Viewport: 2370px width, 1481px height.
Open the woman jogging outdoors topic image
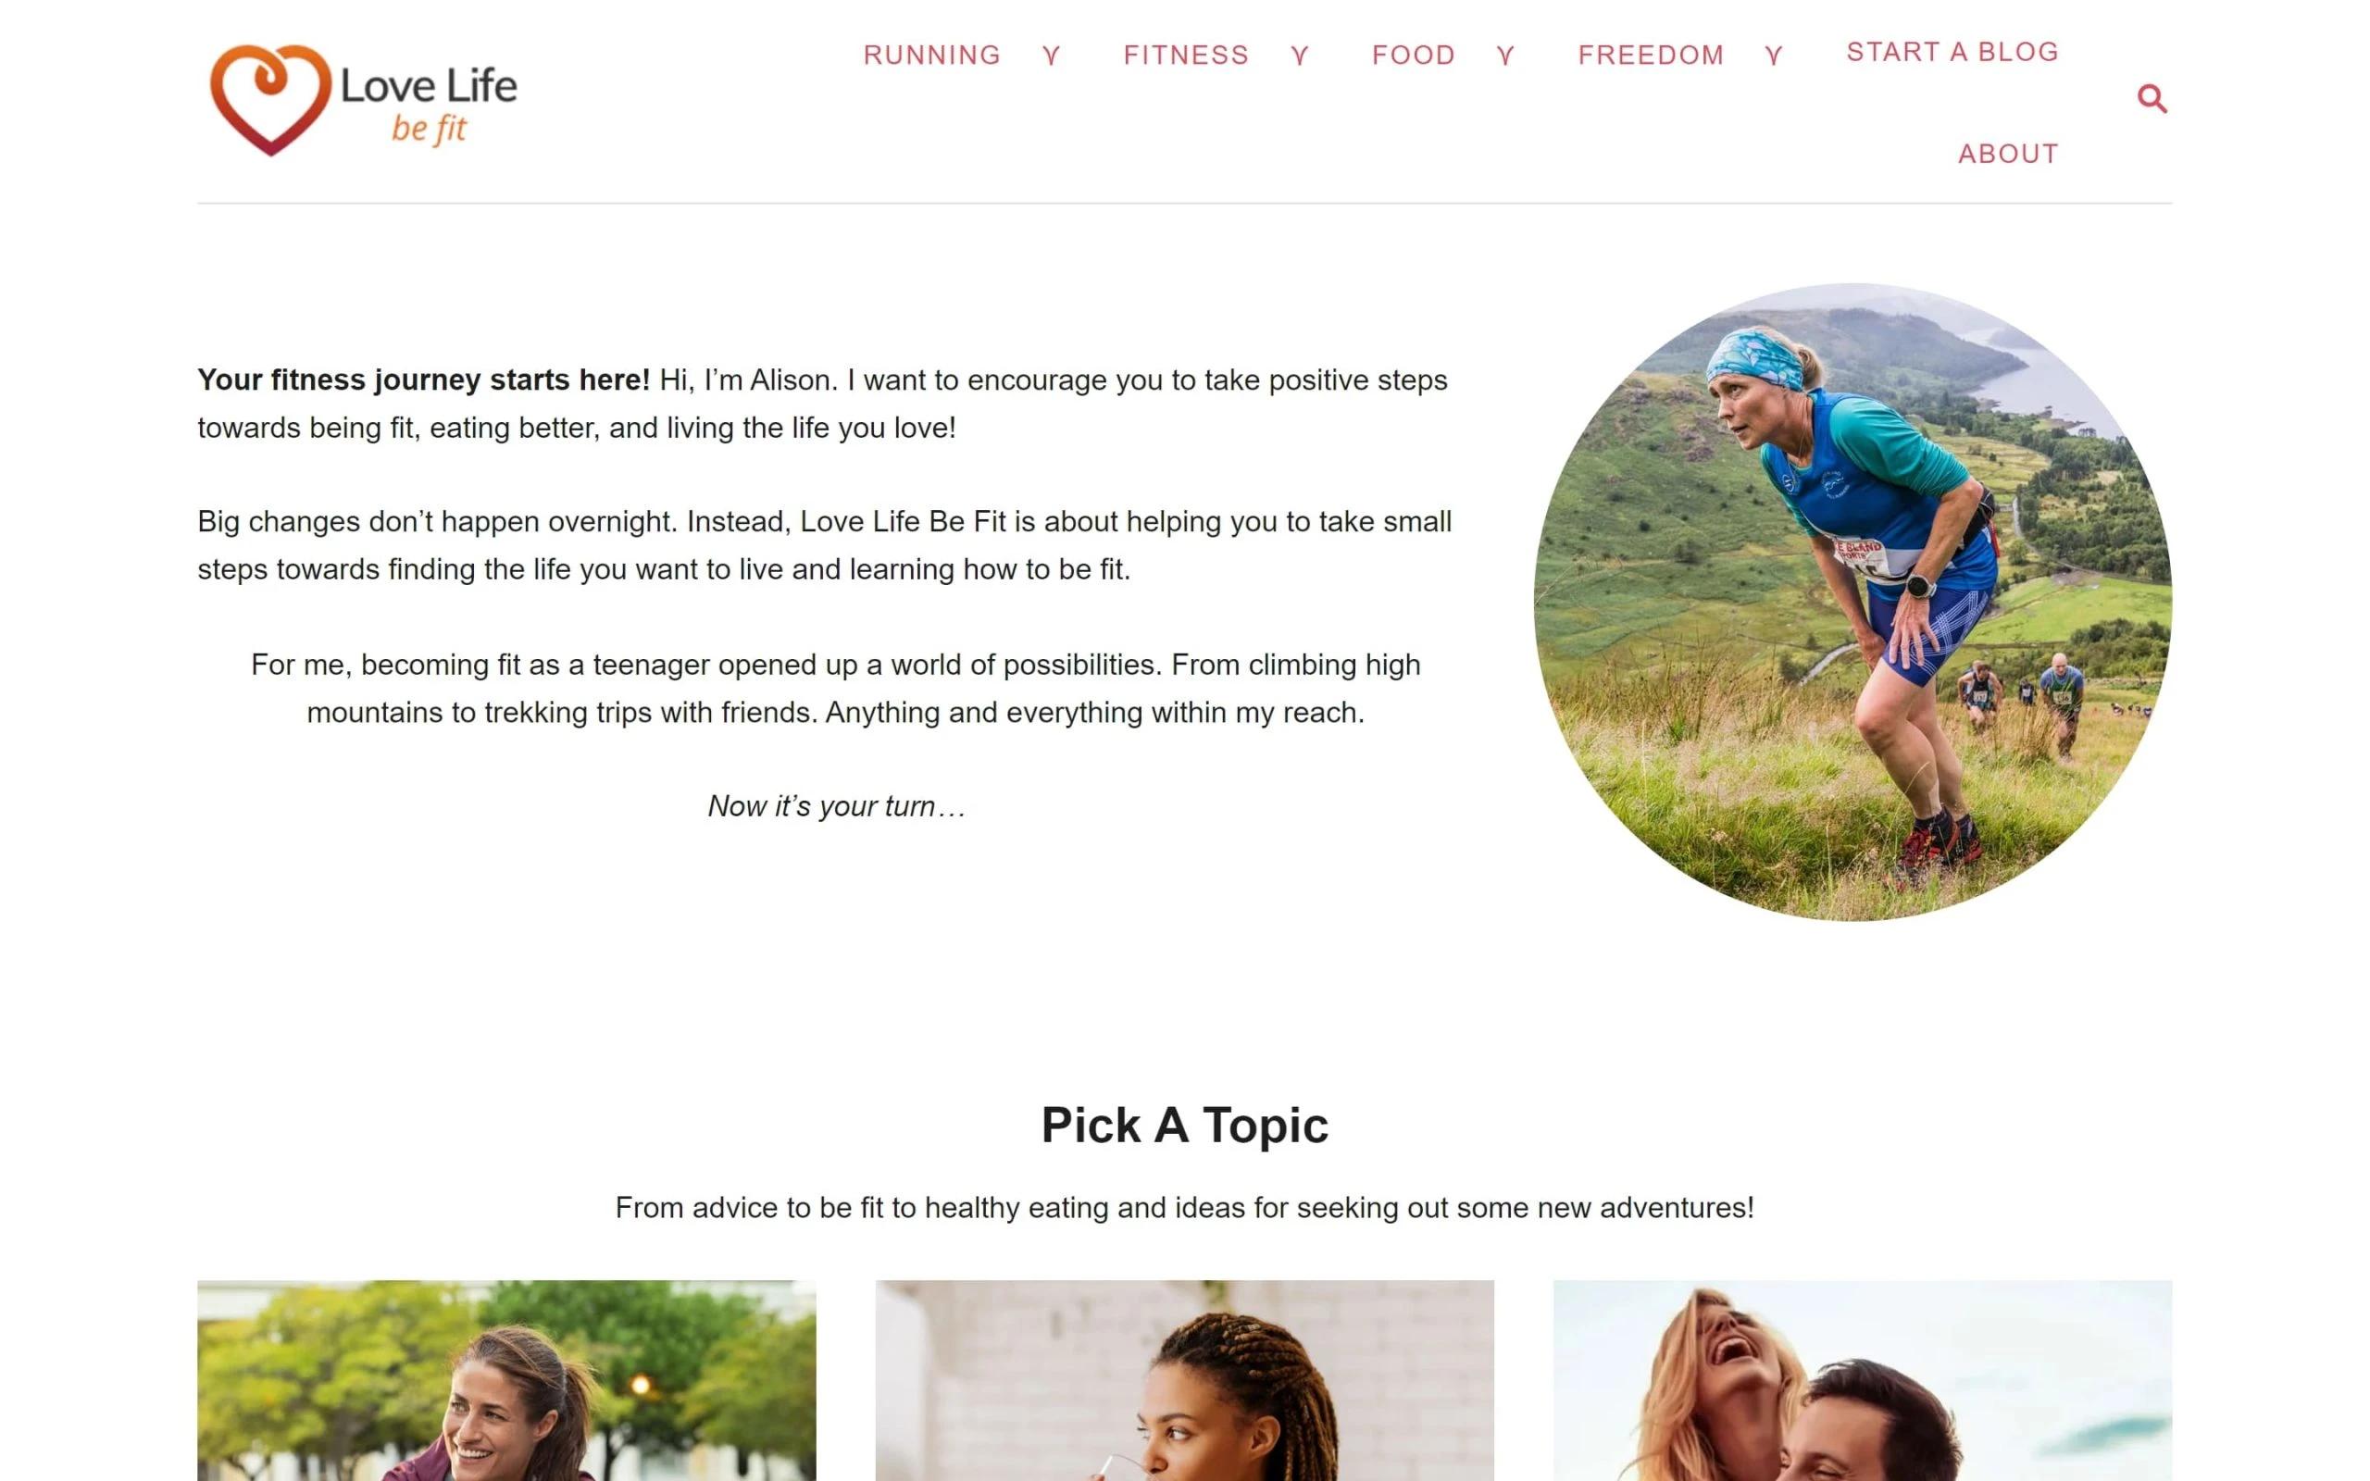coord(506,1380)
